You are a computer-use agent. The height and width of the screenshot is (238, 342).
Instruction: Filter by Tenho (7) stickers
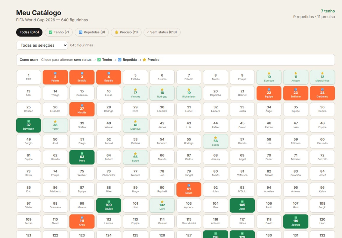point(59,32)
